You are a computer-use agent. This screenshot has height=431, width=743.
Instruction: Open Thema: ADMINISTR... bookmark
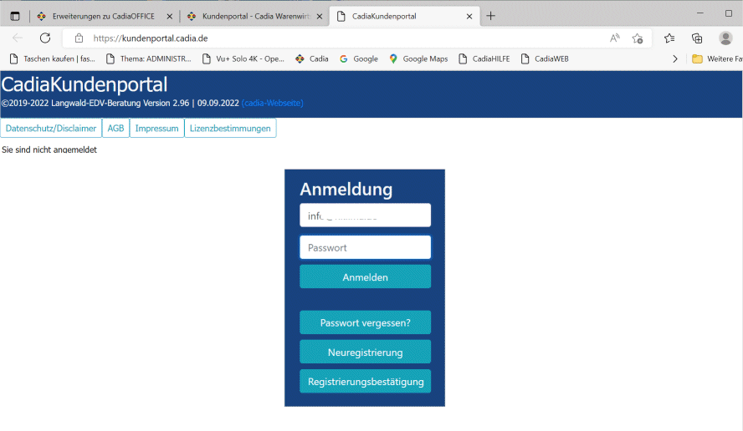[x=148, y=58]
